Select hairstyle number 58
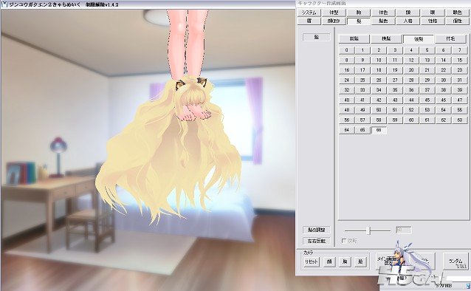This screenshot has width=471, height=291. [379, 120]
